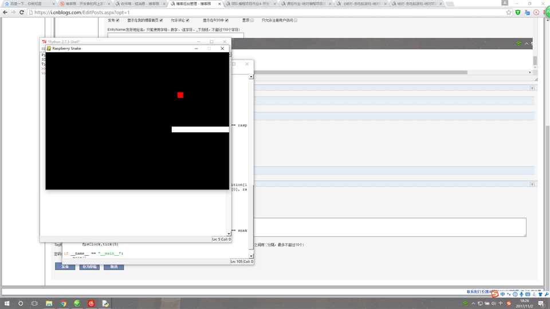Click the 存为草稿 save draft button

(x=89, y=267)
